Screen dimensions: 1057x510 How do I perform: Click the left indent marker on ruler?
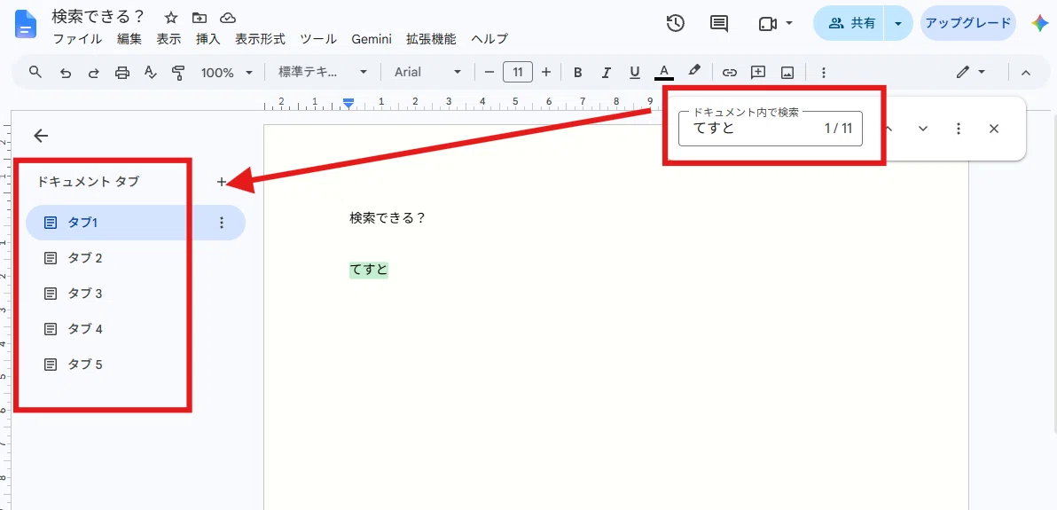point(348,103)
